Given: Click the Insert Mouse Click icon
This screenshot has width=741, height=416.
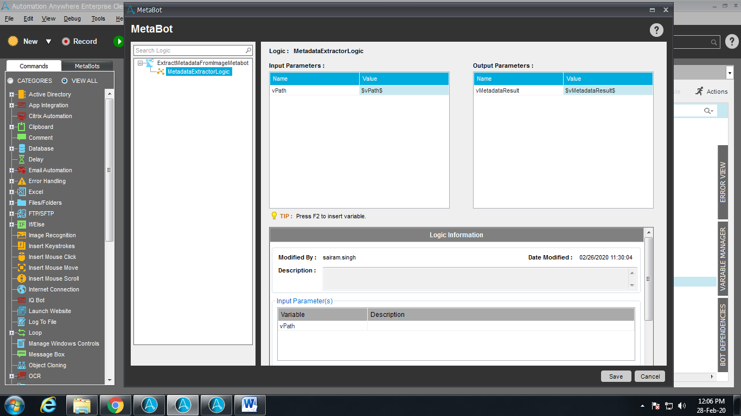Looking at the screenshot, I should [x=22, y=257].
